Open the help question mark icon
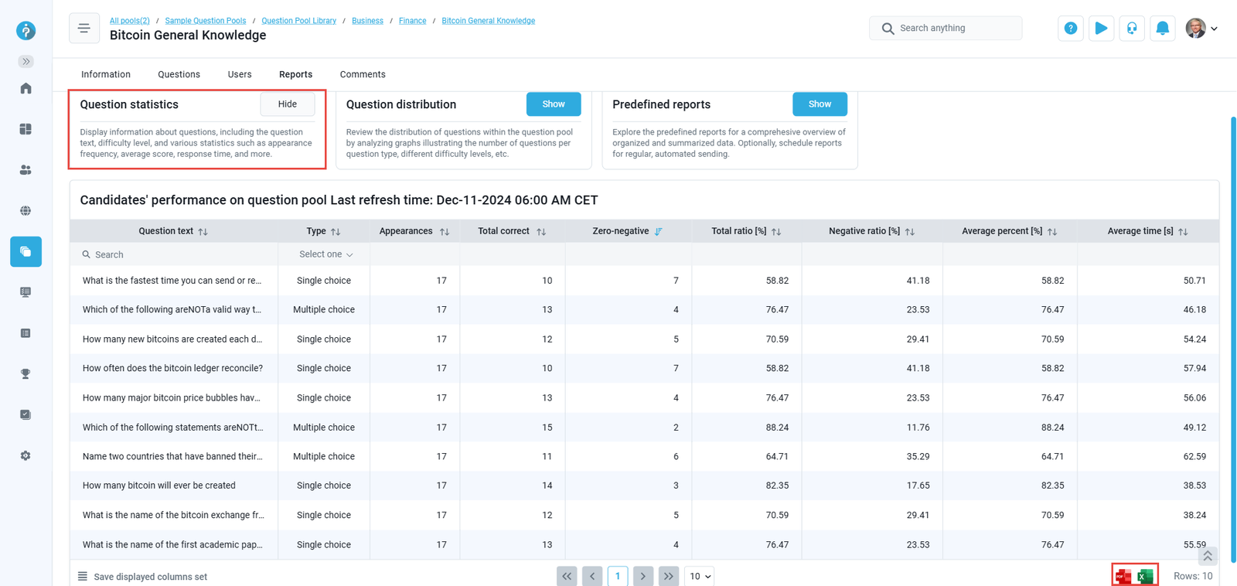Image resolution: width=1237 pixels, height=586 pixels. click(1070, 29)
